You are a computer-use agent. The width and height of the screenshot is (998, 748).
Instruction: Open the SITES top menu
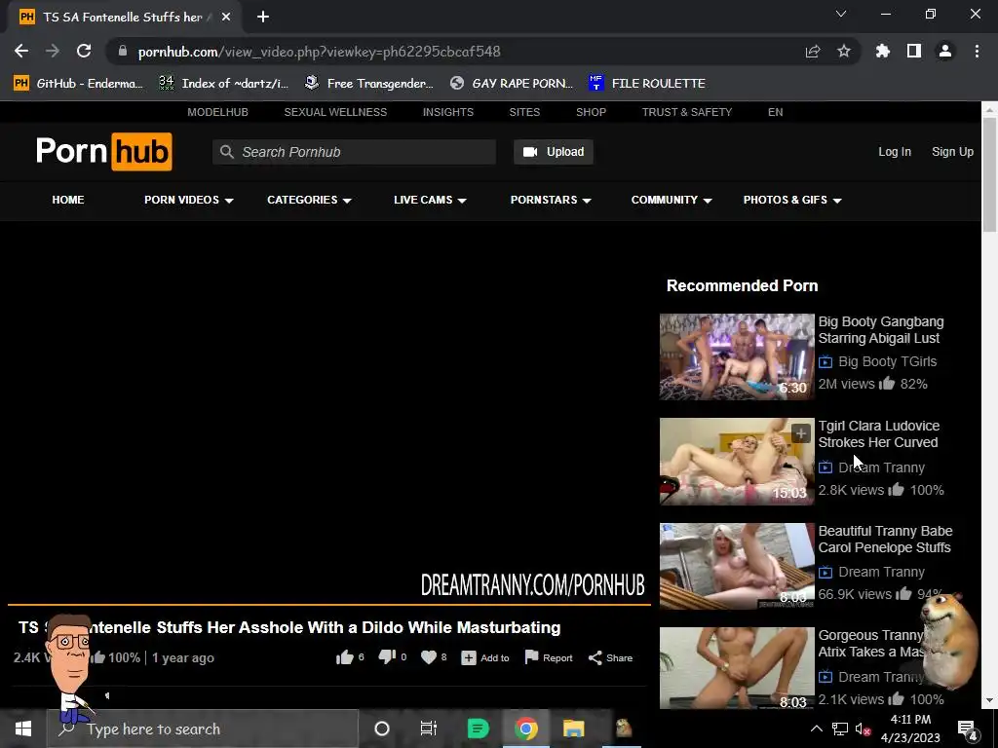pos(524,112)
